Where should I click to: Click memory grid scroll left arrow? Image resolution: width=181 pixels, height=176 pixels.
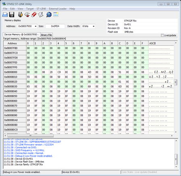coord(5,136)
